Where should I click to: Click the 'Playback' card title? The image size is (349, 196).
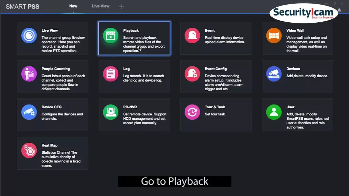[131, 30]
